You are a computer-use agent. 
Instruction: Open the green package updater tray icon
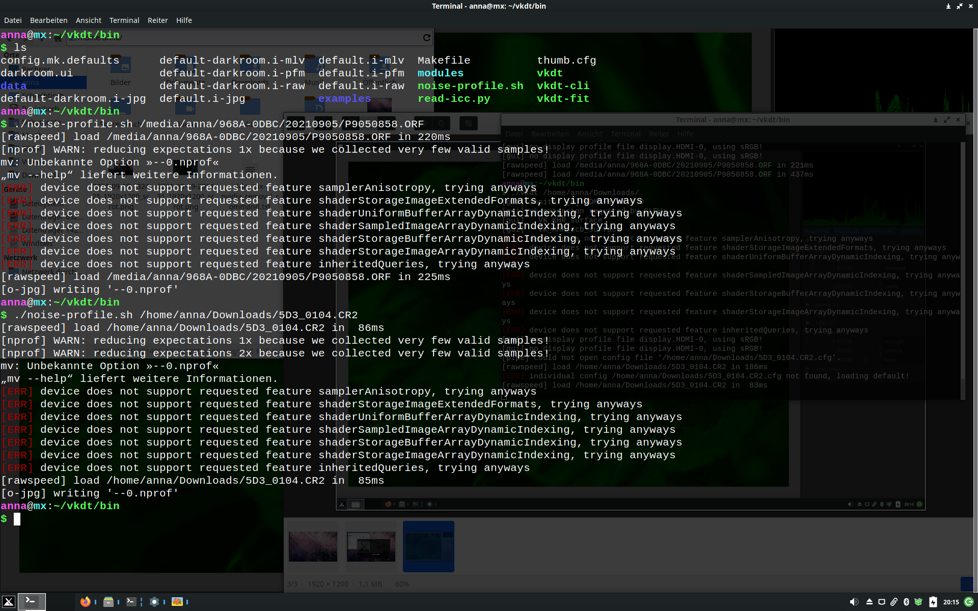coord(918,602)
